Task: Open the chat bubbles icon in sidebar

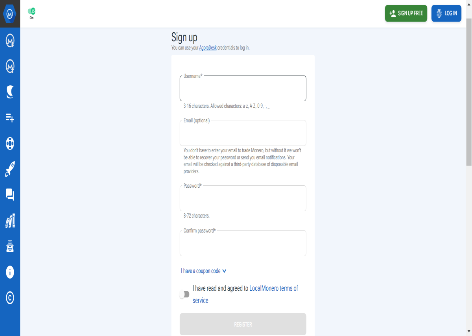Action: 10,195
